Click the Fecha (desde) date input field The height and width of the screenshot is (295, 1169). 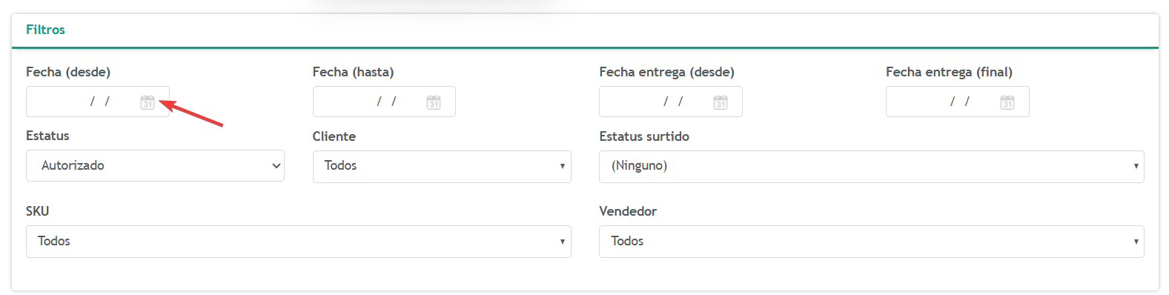pos(98,102)
